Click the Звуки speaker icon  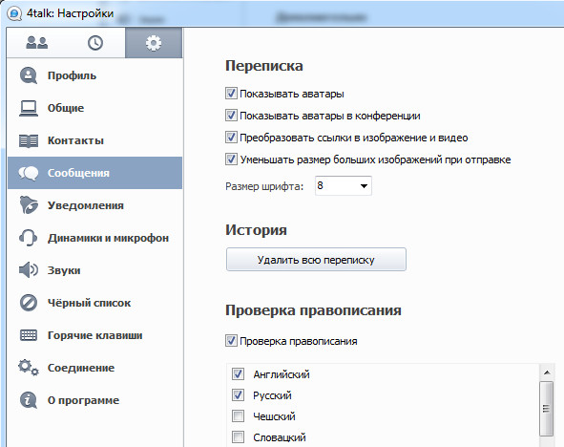[29, 270]
